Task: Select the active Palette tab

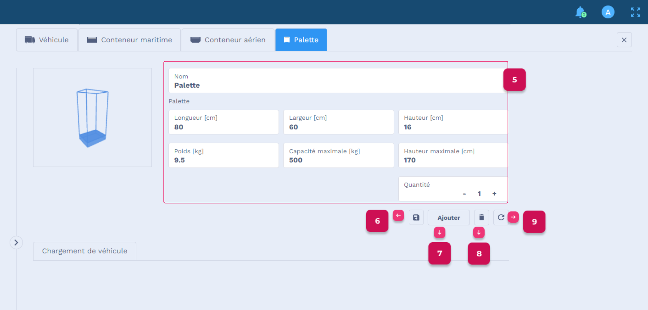Action: 301,40
